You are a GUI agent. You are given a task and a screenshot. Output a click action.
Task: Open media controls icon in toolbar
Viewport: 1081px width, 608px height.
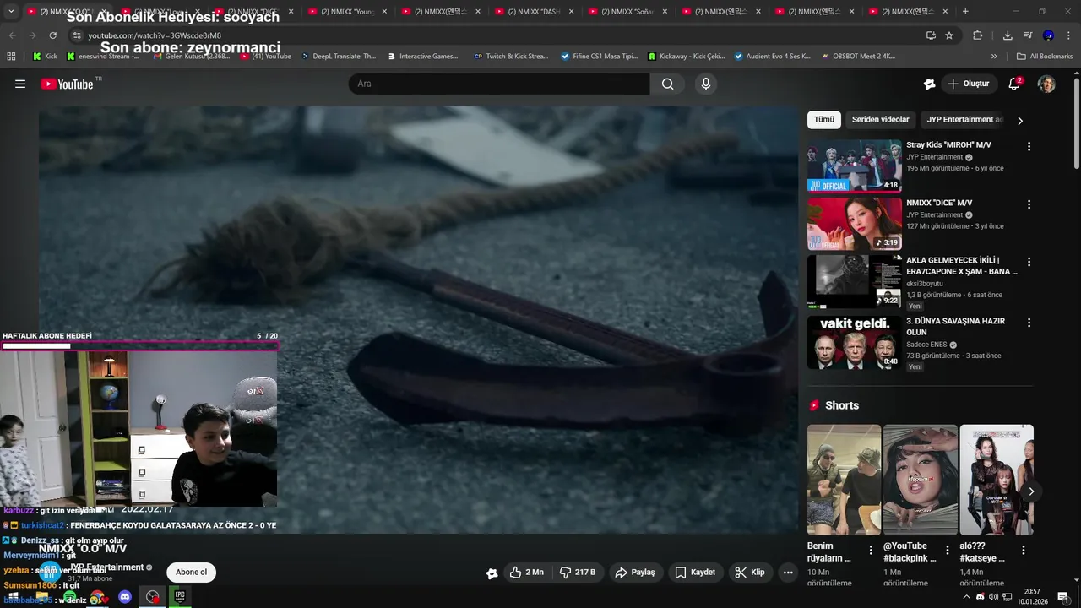pos(1028,35)
